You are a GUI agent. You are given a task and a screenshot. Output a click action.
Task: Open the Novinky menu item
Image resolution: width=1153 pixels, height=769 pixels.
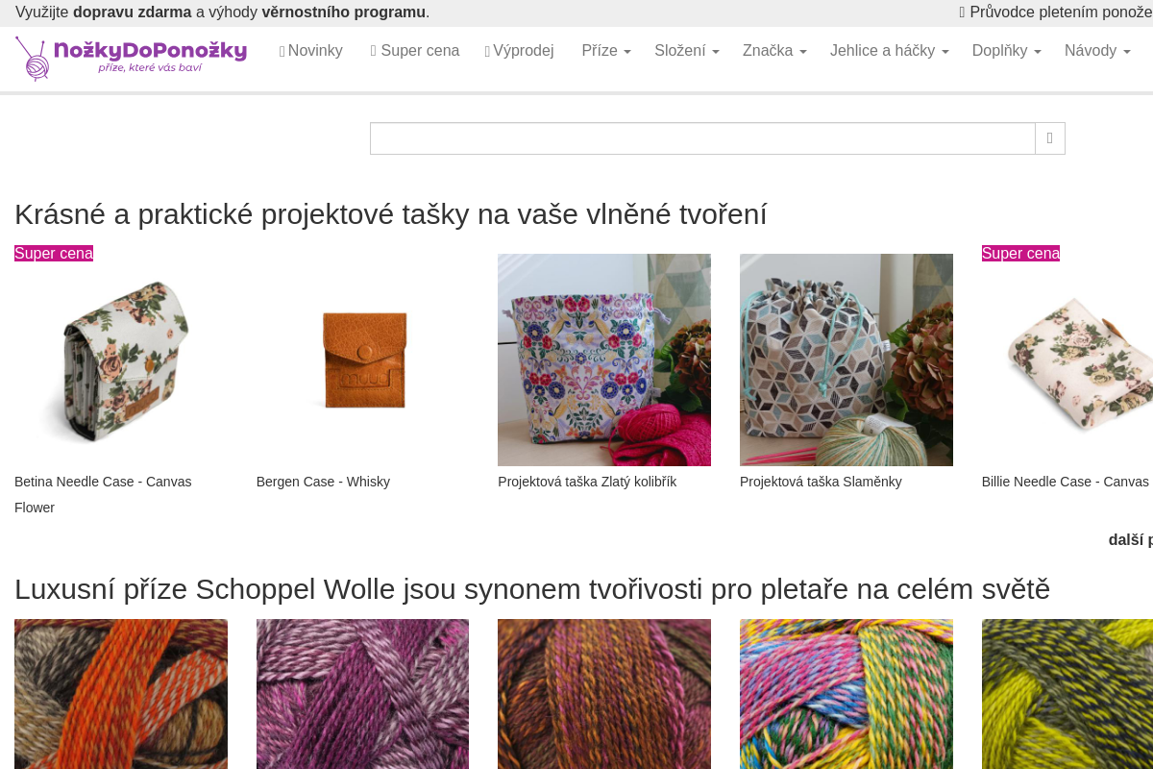[x=311, y=51]
